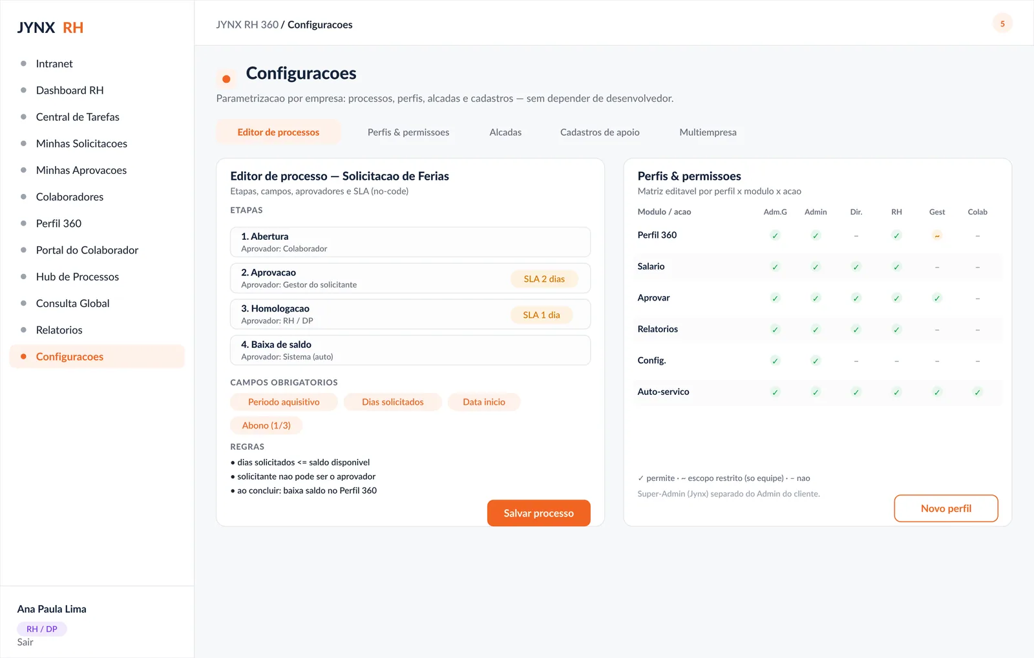The height and width of the screenshot is (658, 1034).
Task: Go to Multiempresa tab
Action: pos(708,132)
